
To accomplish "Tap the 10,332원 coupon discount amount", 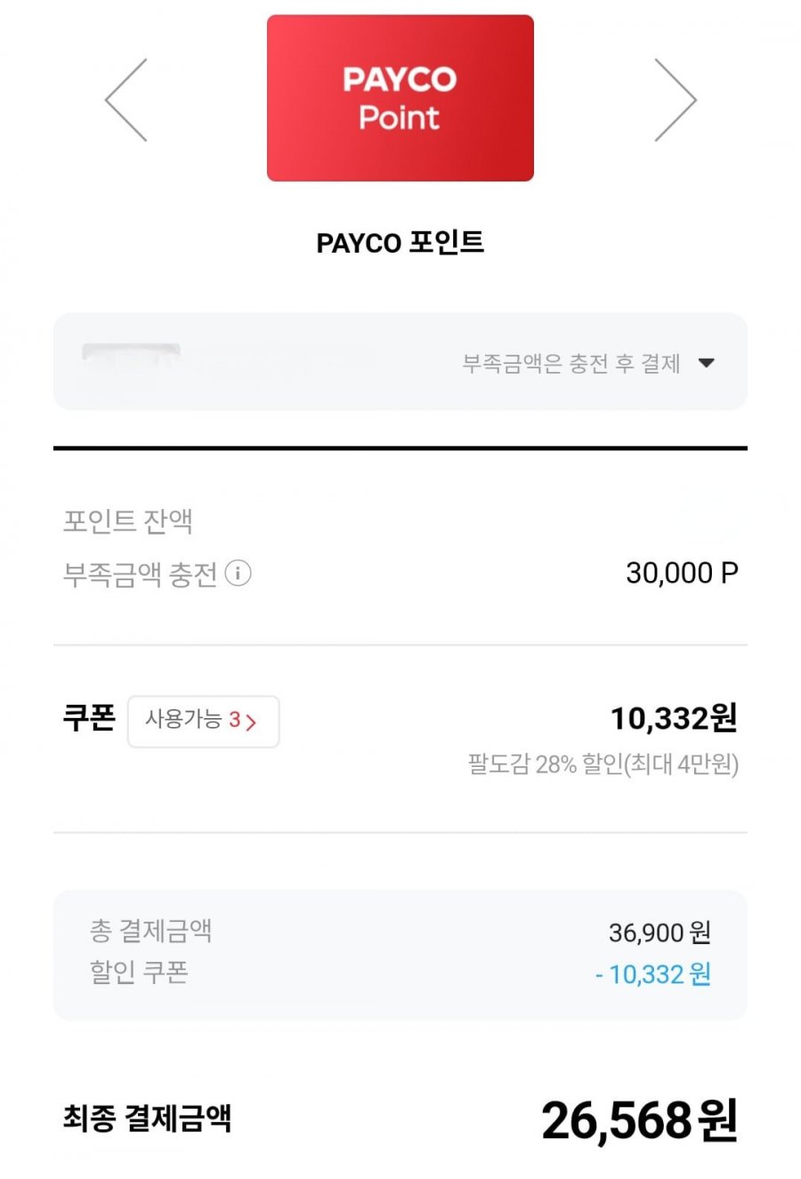I will coord(673,718).
